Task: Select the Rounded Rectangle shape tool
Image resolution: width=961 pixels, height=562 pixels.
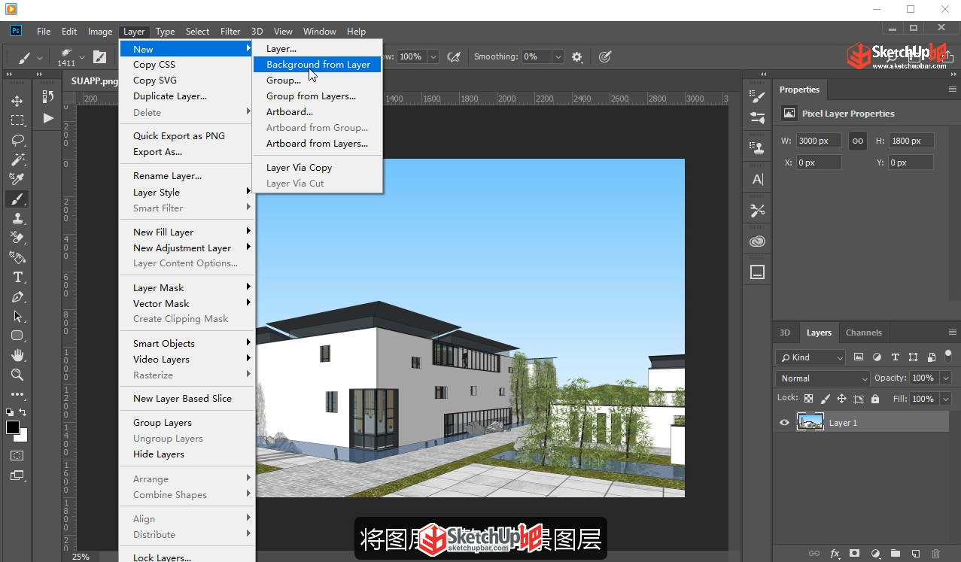Action: pyautogui.click(x=17, y=336)
